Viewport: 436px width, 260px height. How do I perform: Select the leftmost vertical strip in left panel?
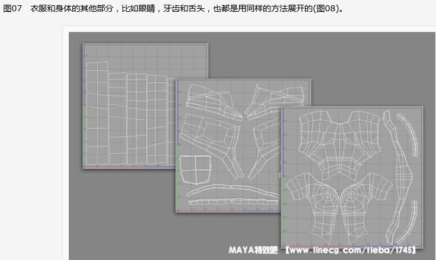point(96,113)
